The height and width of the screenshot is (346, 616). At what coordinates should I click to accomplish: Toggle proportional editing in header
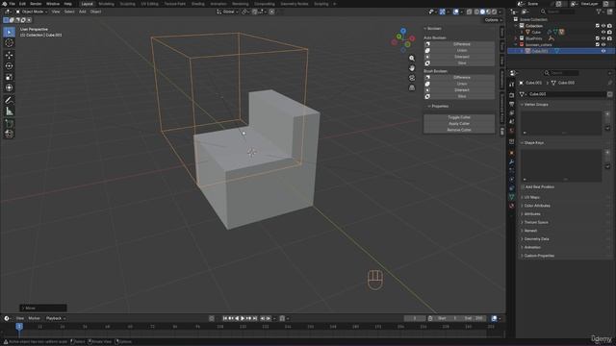[x=271, y=12]
